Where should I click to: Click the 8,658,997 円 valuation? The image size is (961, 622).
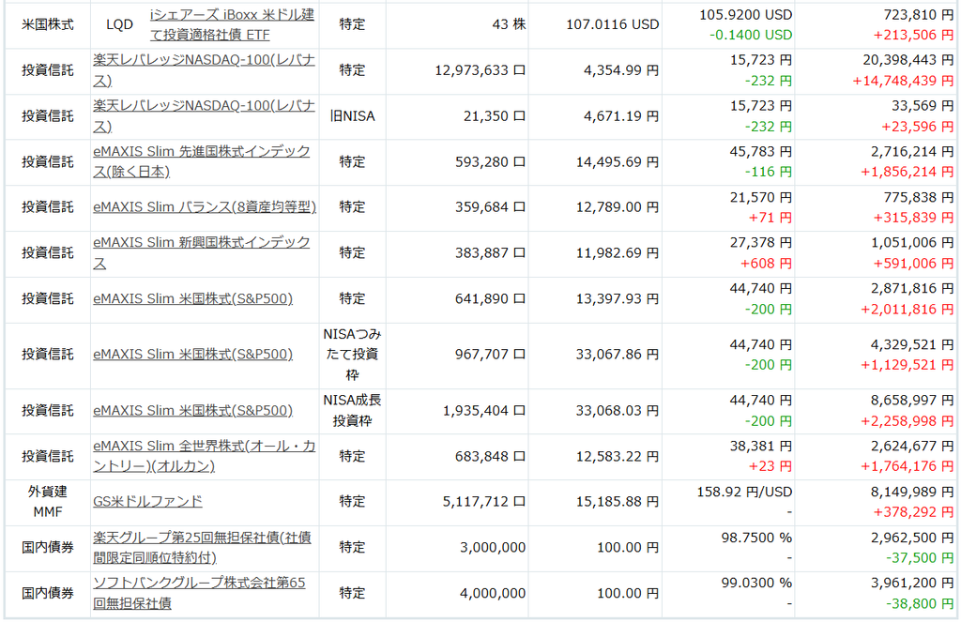pyautogui.click(x=912, y=401)
